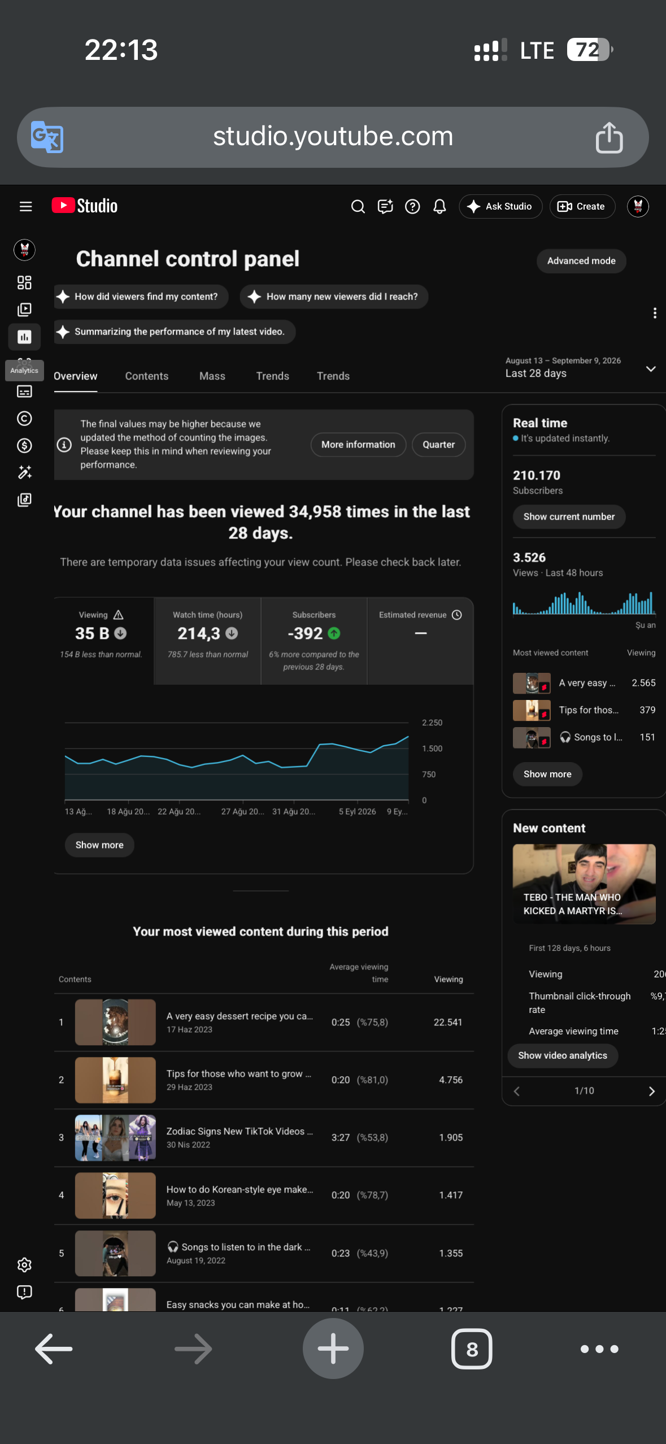666x1444 pixels.
Task: Open the hamburger navigation menu
Action: coord(25,206)
